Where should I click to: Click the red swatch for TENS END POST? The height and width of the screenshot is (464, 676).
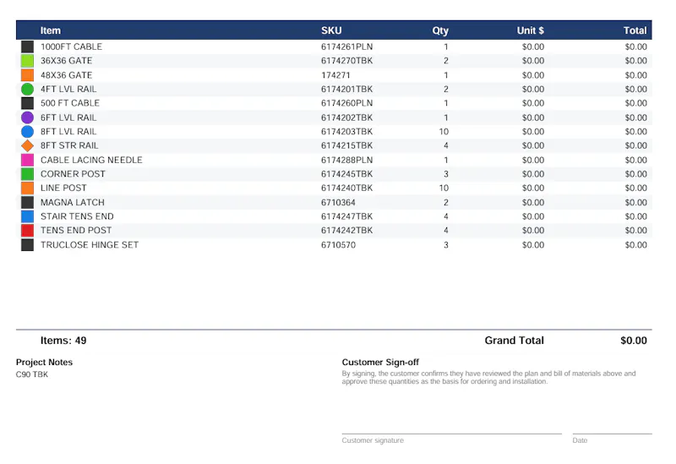click(27, 230)
